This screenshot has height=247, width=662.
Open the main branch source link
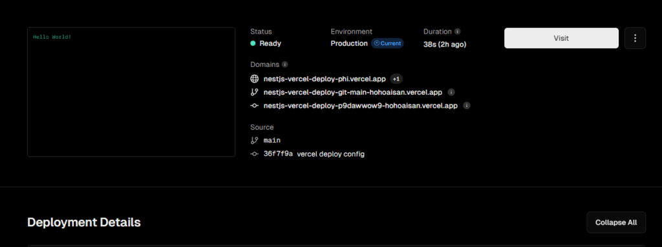(x=272, y=141)
